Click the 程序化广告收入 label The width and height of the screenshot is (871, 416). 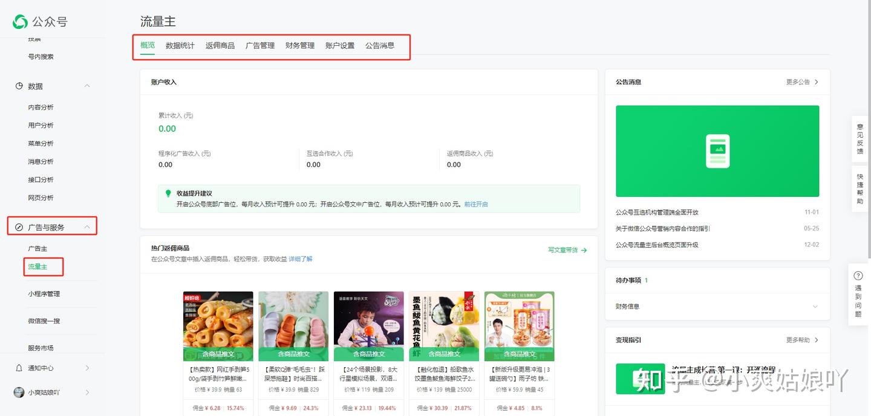pyautogui.click(x=184, y=154)
